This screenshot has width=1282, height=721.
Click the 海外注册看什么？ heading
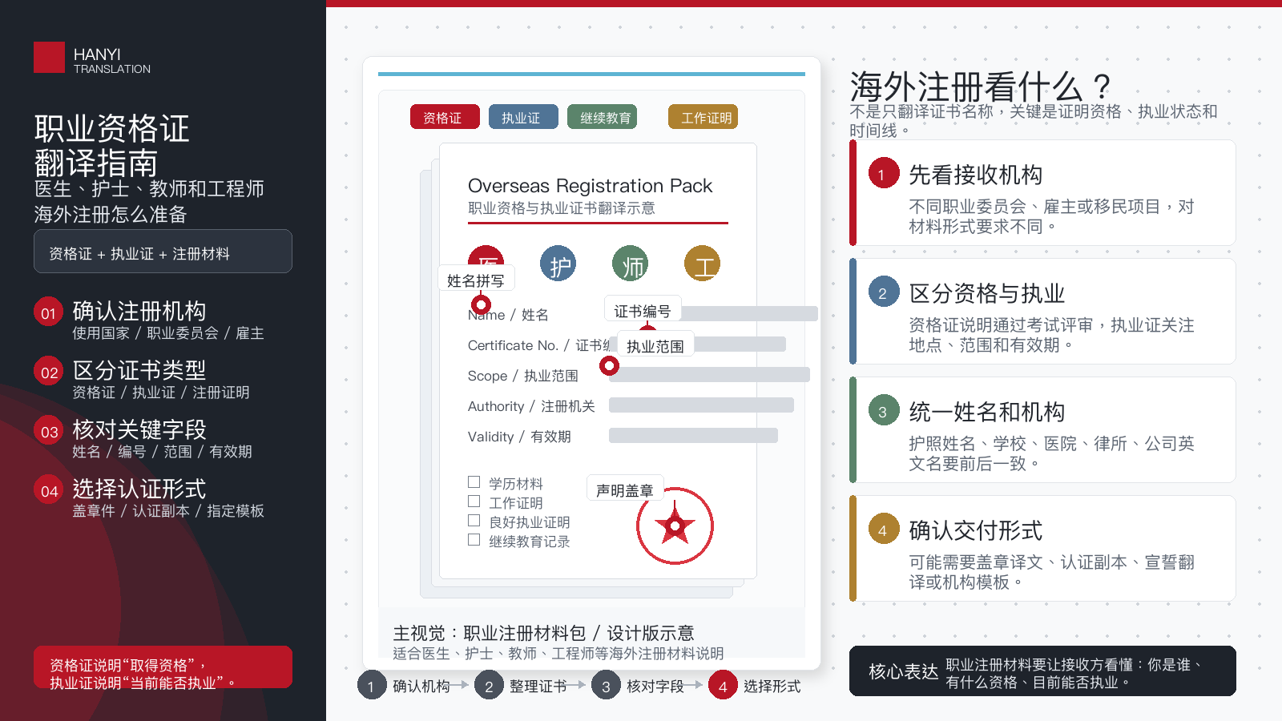point(981,86)
